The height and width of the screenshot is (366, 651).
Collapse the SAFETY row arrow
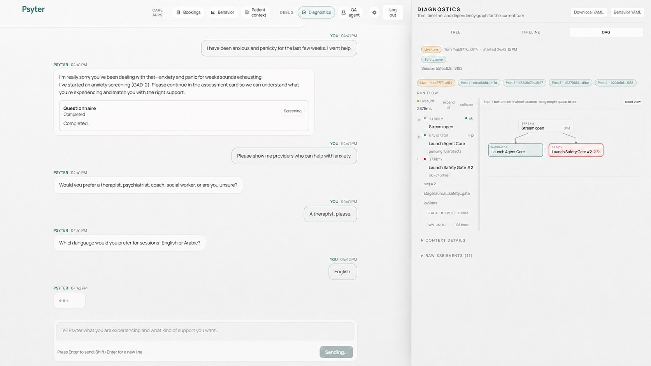tap(418, 159)
